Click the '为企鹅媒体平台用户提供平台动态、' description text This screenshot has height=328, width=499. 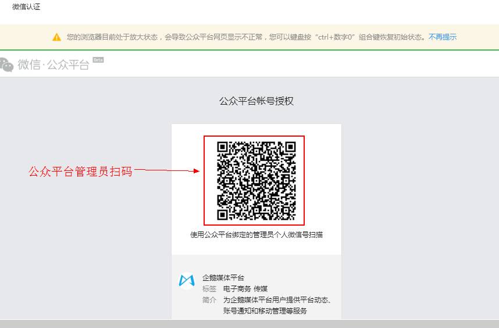point(277,300)
